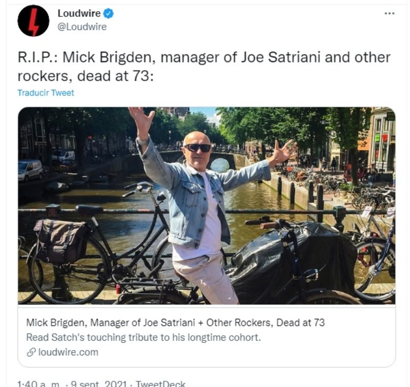The height and width of the screenshot is (387, 410).
Task: Click 'Mick Brigden' in the tweet body text
Action: tap(109, 57)
